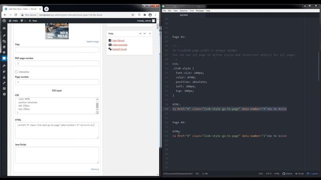Viewport: 321px width, 180px height.
Task: Open Media library icon in WordPress sidebar
Action: [x=4, y=41]
